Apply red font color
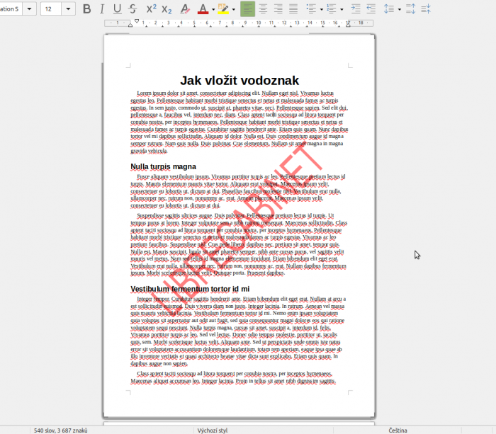This screenshot has height=434, width=496. [x=203, y=9]
